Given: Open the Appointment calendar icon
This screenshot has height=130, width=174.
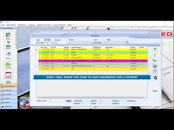Looking at the screenshot, I should click(x=8, y=74).
